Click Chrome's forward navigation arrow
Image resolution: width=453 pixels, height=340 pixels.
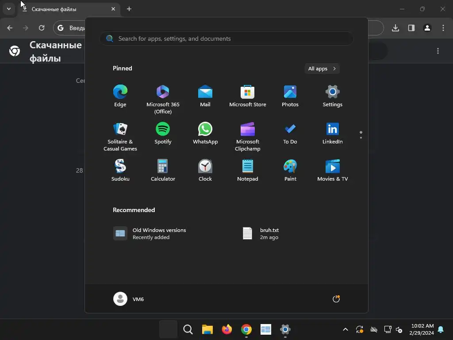(x=26, y=28)
